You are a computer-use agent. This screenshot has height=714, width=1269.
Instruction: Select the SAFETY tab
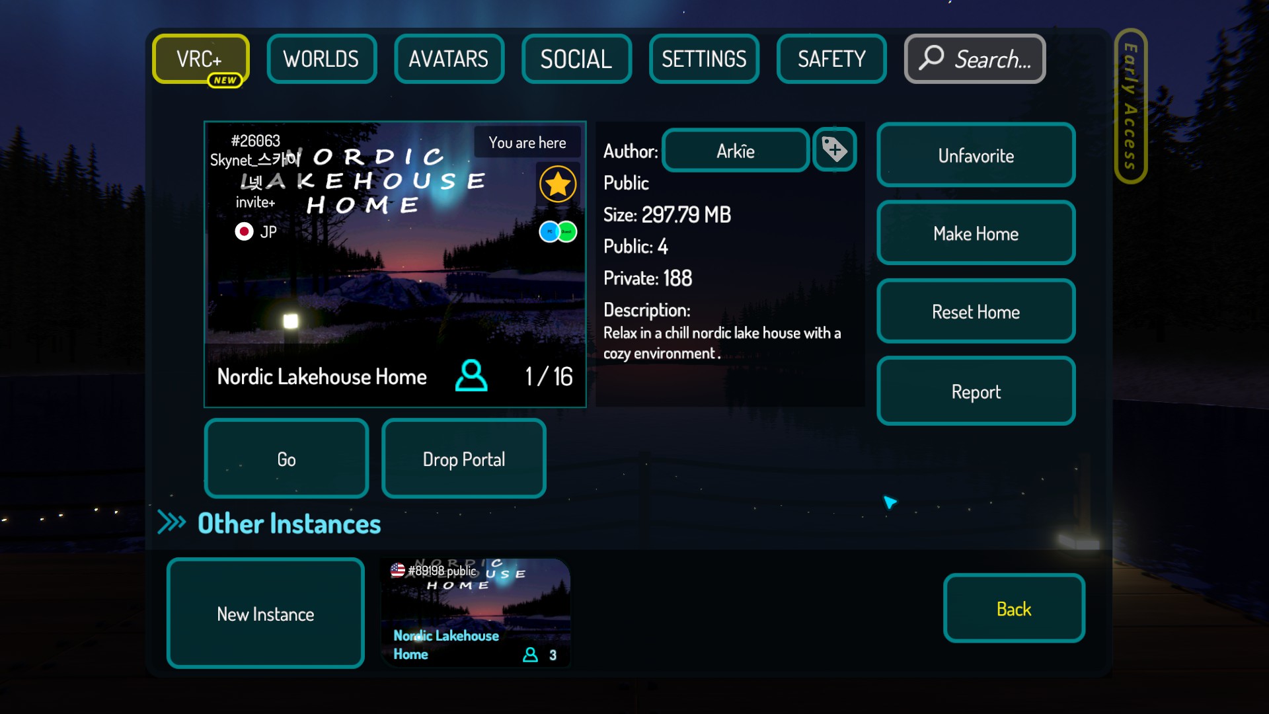click(x=831, y=59)
